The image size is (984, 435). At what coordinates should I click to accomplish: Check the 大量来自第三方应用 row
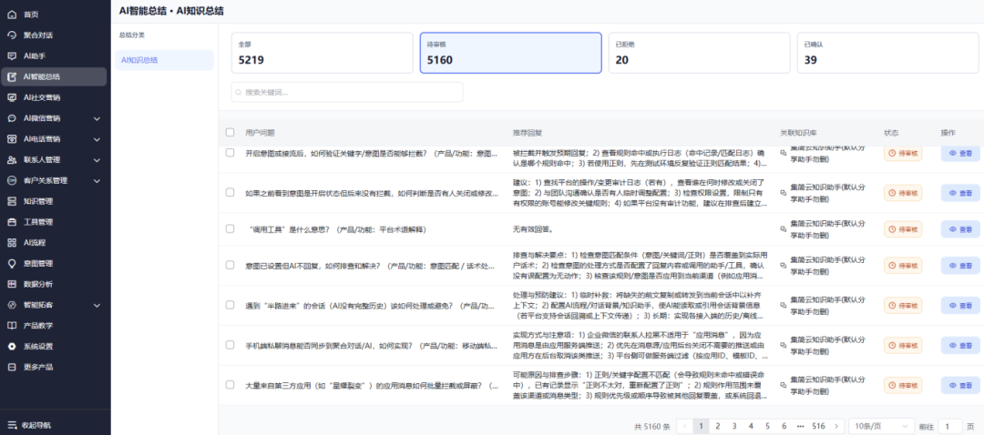pyautogui.click(x=231, y=385)
